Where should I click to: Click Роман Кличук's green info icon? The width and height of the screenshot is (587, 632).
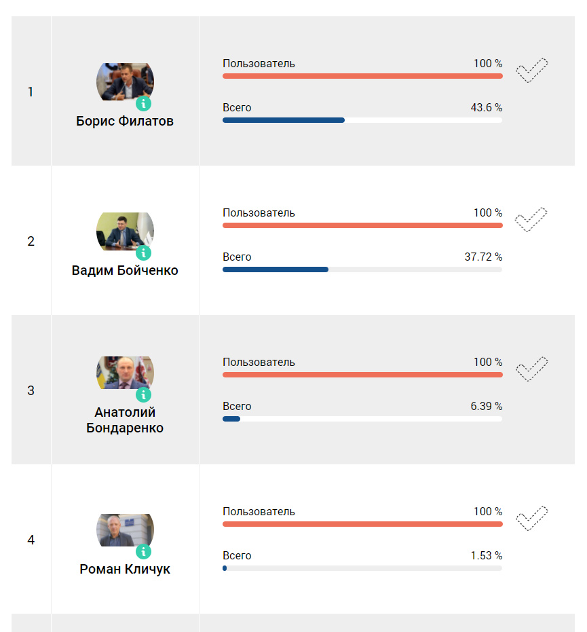point(143,551)
